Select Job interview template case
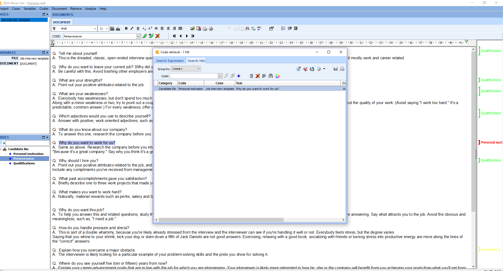Screen dimensions: 503x271 coord(24,20)
